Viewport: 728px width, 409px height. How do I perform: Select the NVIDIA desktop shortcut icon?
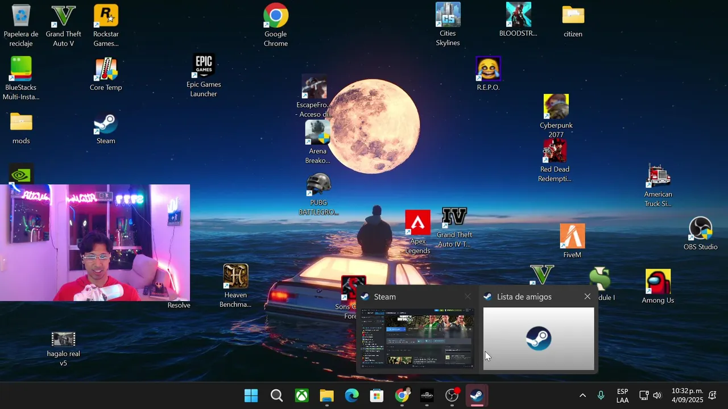click(x=21, y=174)
